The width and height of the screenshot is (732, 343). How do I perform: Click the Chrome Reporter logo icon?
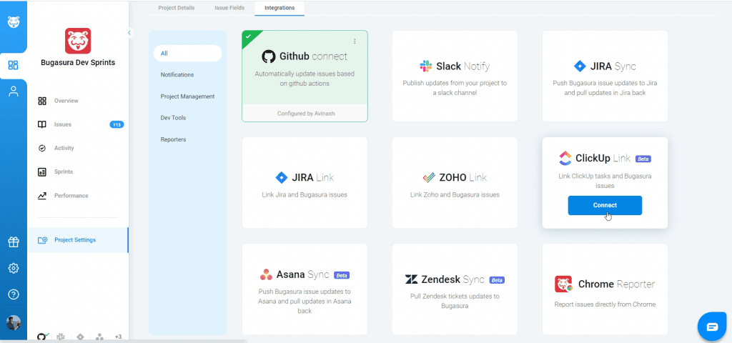(x=564, y=284)
